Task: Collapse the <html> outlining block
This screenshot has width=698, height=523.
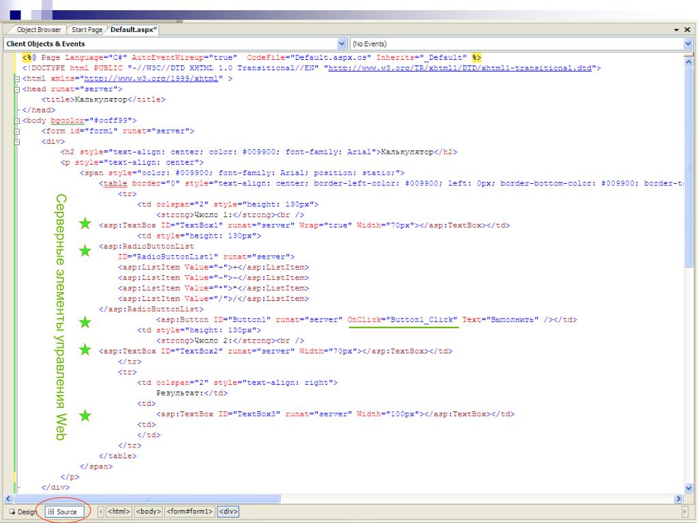Action: (x=17, y=79)
